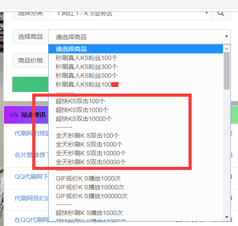This screenshot has height=226, width=238.
Task: Pick 全天秒刷K S双击1000个 option
Action: click(136, 144)
